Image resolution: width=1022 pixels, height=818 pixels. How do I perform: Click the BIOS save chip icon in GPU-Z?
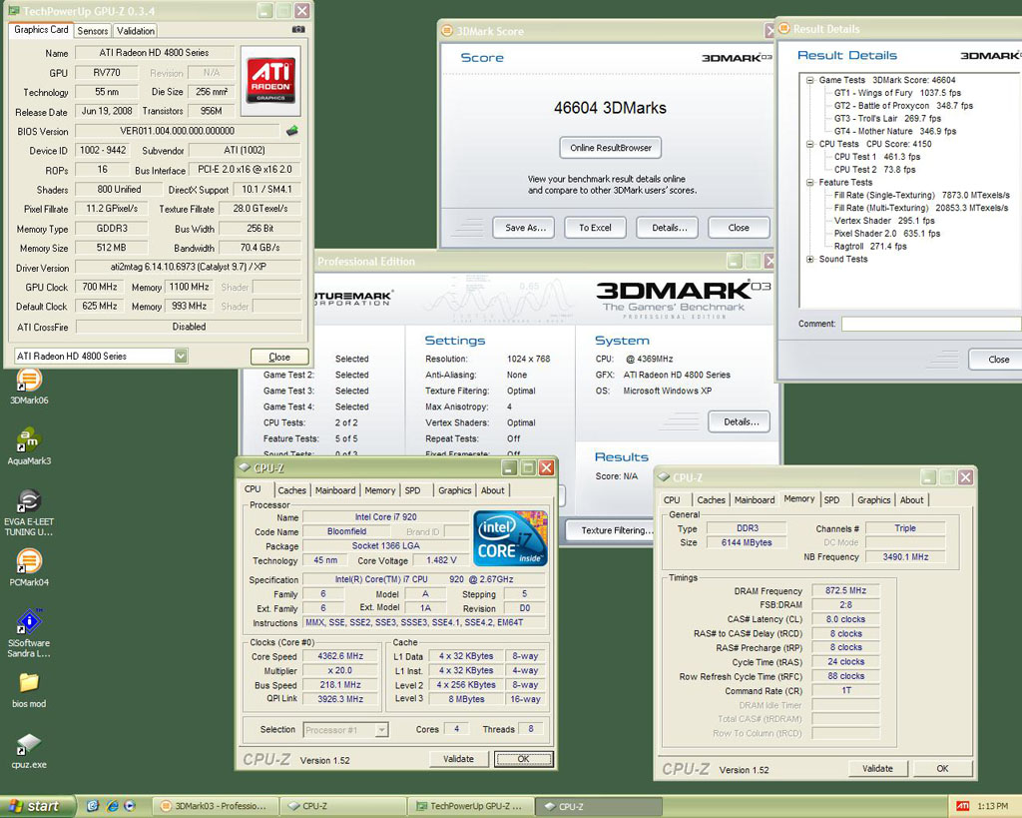(x=292, y=131)
